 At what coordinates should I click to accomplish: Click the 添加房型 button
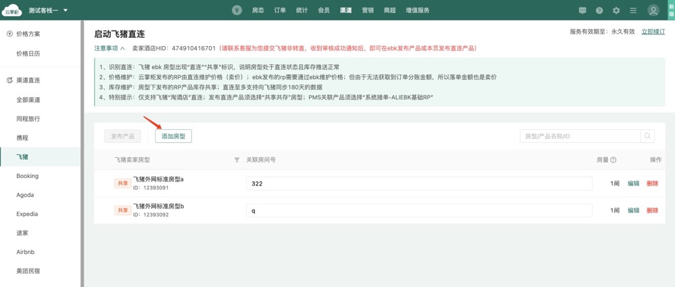coord(173,136)
